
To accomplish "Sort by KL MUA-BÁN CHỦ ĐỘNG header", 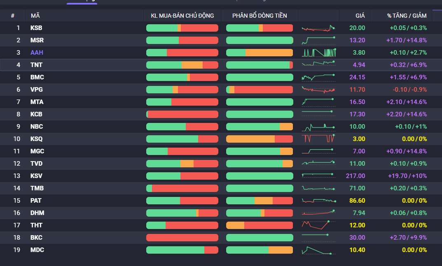I will (x=182, y=16).
